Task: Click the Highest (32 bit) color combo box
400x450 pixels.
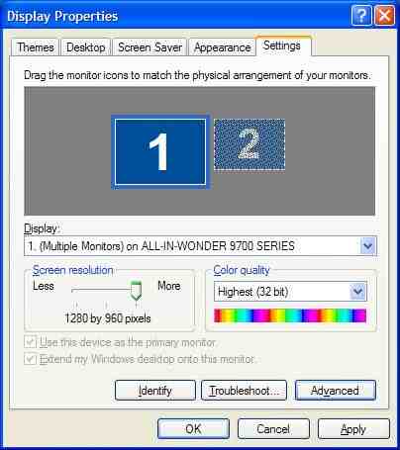Action: tap(290, 292)
